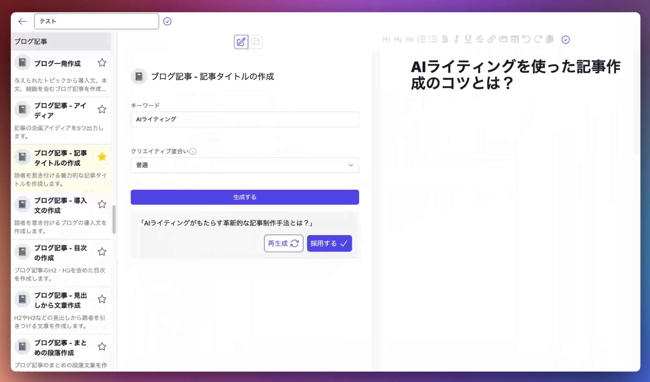The width and height of the screenshot is (650, 382).
Task: Favorite the ブログ一発作成 template
Action: [102, 63]
